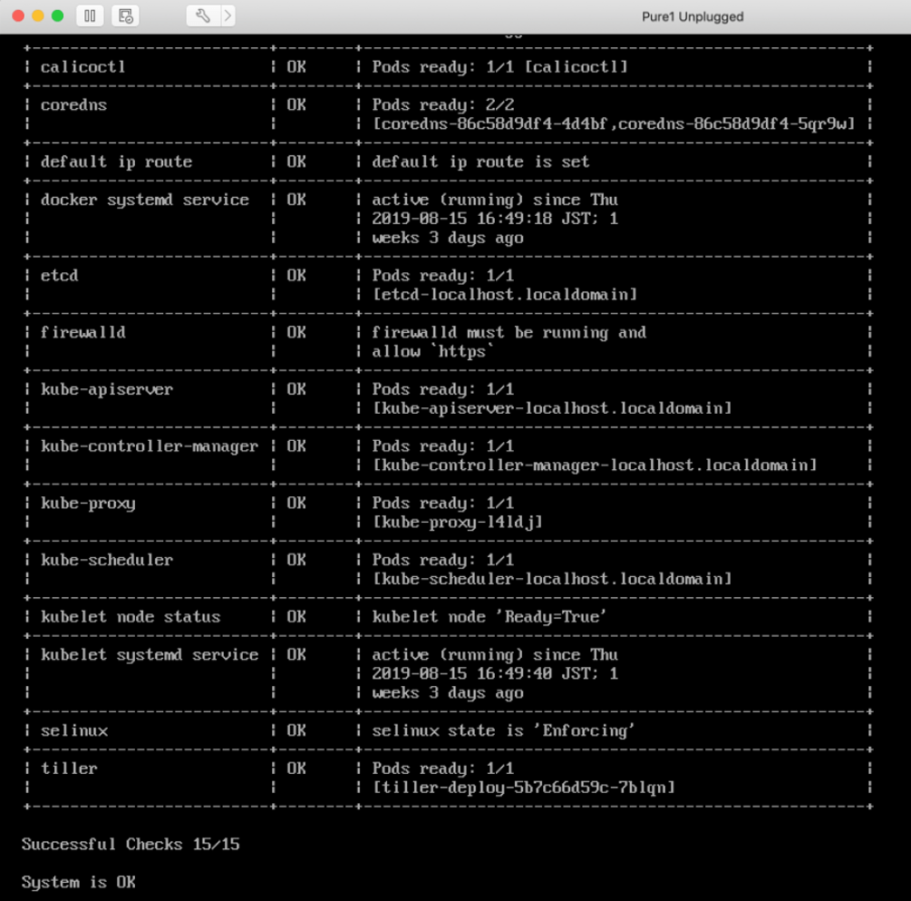Select the selinux row name

tap(73, 730)
